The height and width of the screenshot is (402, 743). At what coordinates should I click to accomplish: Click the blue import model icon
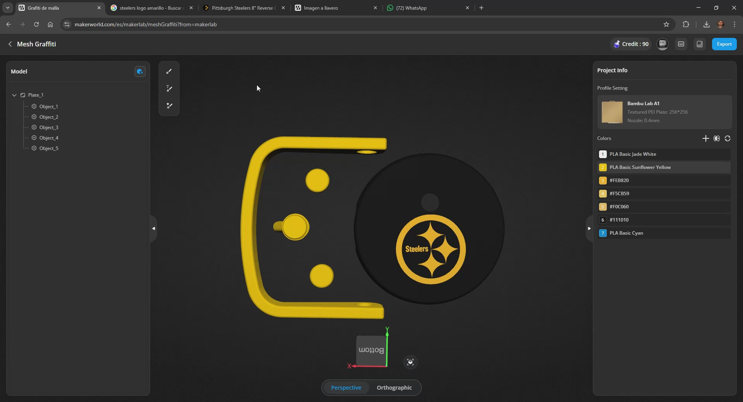[140, 72]
